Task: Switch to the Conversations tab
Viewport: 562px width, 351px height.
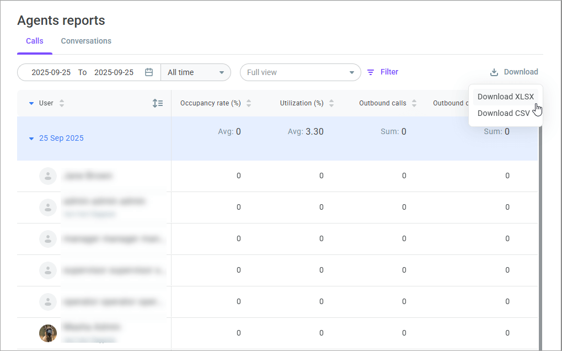Action: pyautogui.click(x=86, y=41)
